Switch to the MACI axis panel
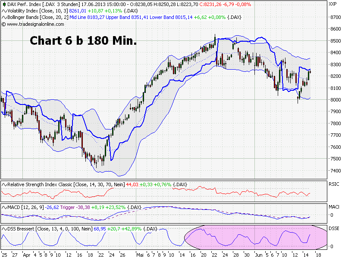 coord(333,206)
